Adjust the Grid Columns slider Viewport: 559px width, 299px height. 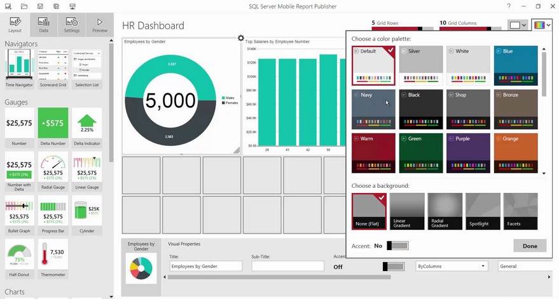click(x=470, y=29)
